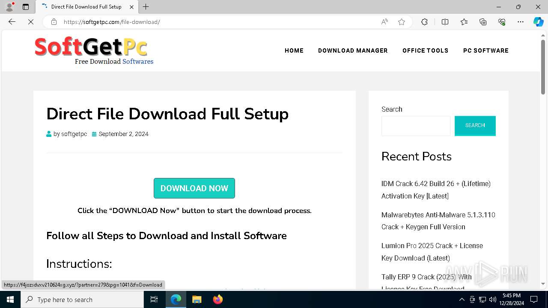
Task: Click the page vertical scrollbar thumb
Action: tap(543, 67)
